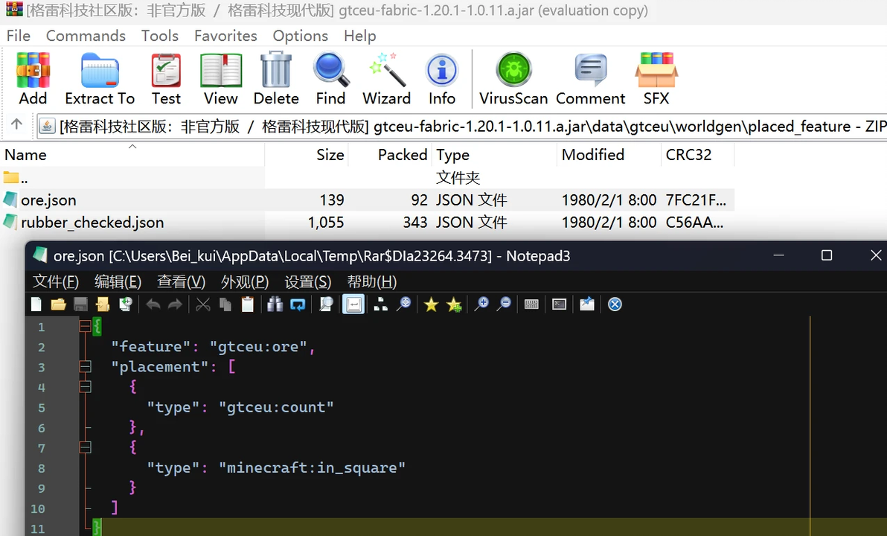Viewport: 887px width, 536px height.
Task: Open Notepad3 设置(S) menu
Action: (x=308, y=281)
